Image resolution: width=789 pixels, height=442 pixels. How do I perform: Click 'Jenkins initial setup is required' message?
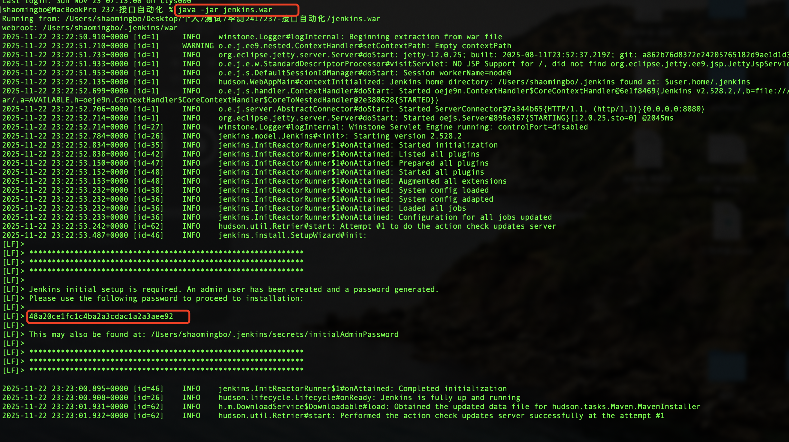coord(103,290)
